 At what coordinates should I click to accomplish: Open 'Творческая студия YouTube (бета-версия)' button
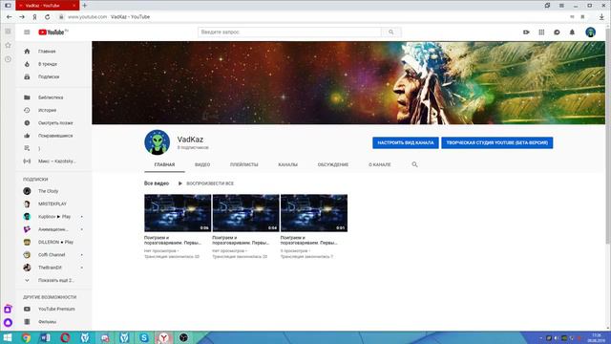click(x=496, y=142)
